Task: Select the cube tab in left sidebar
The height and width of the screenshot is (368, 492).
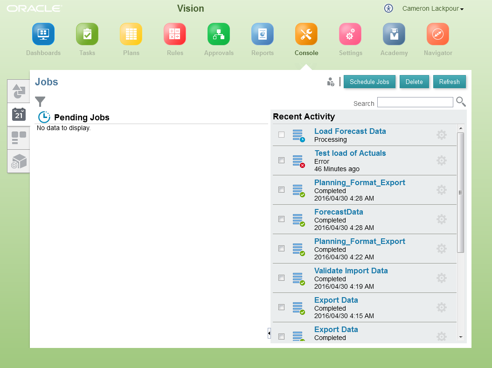Action: [19, 161]
